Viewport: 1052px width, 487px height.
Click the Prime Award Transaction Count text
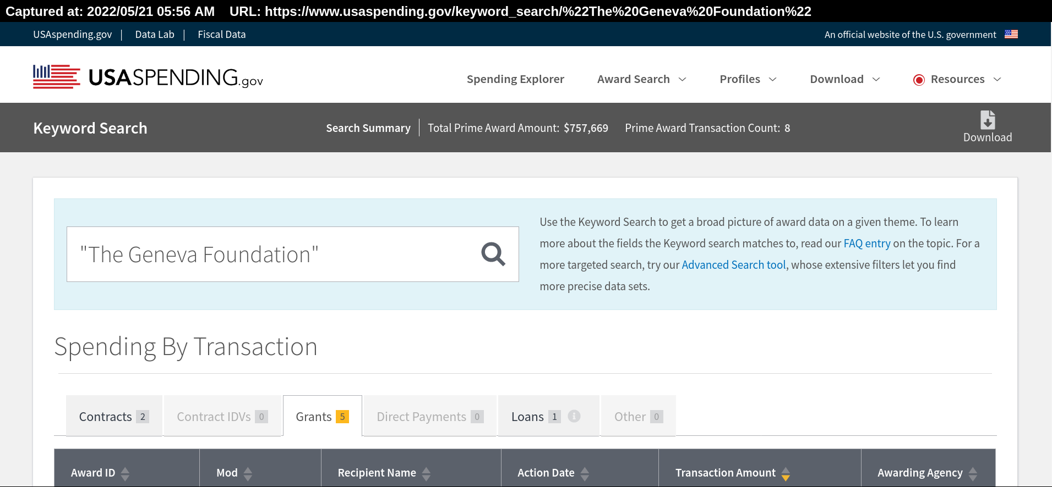[707, 128]
